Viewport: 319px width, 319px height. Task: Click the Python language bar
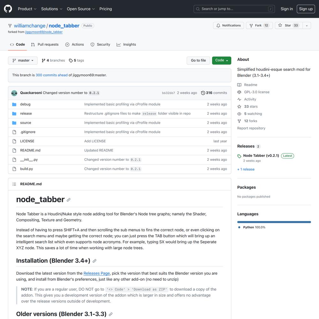coord(274,222)
